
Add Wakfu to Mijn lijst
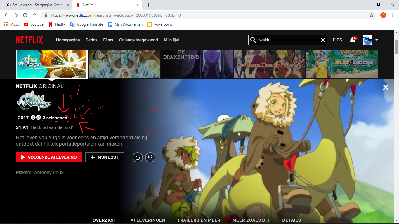click(x=105, y=157)
